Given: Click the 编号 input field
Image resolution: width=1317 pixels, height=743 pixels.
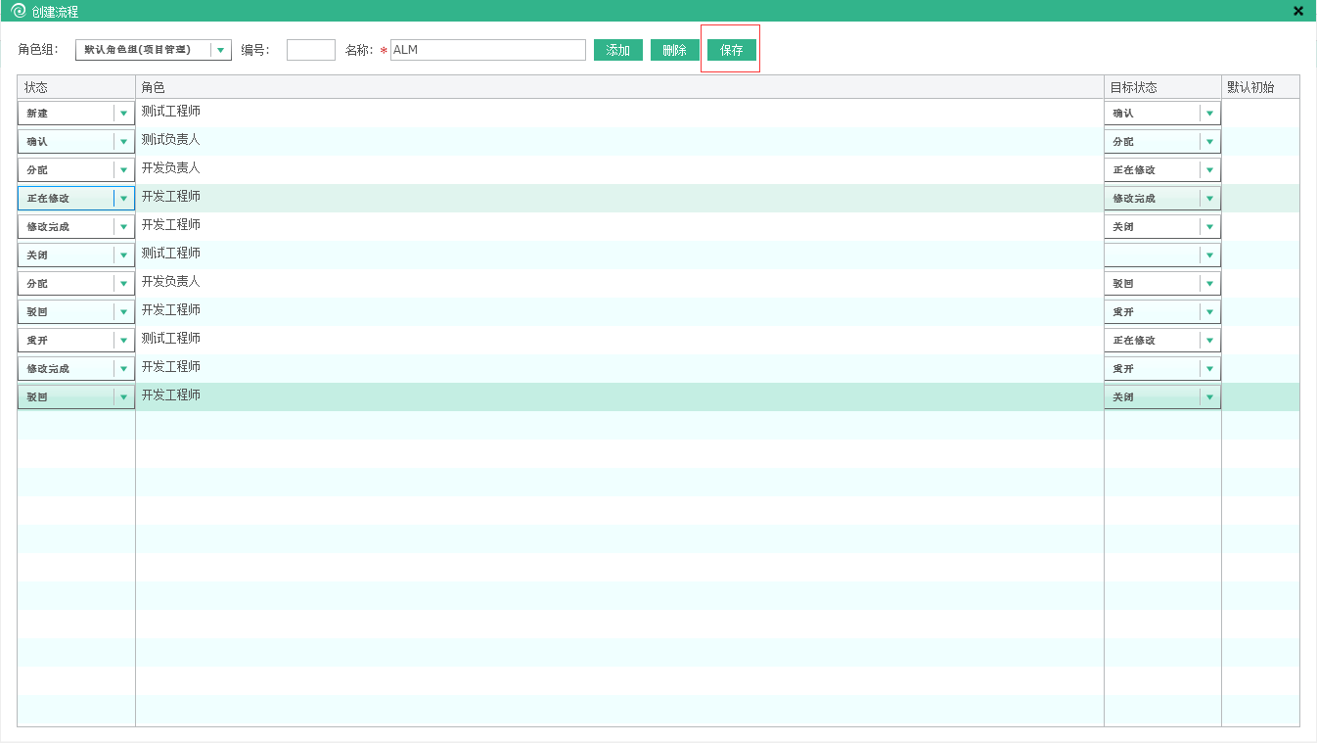Looking at the screenshot, I should (310, 50).
